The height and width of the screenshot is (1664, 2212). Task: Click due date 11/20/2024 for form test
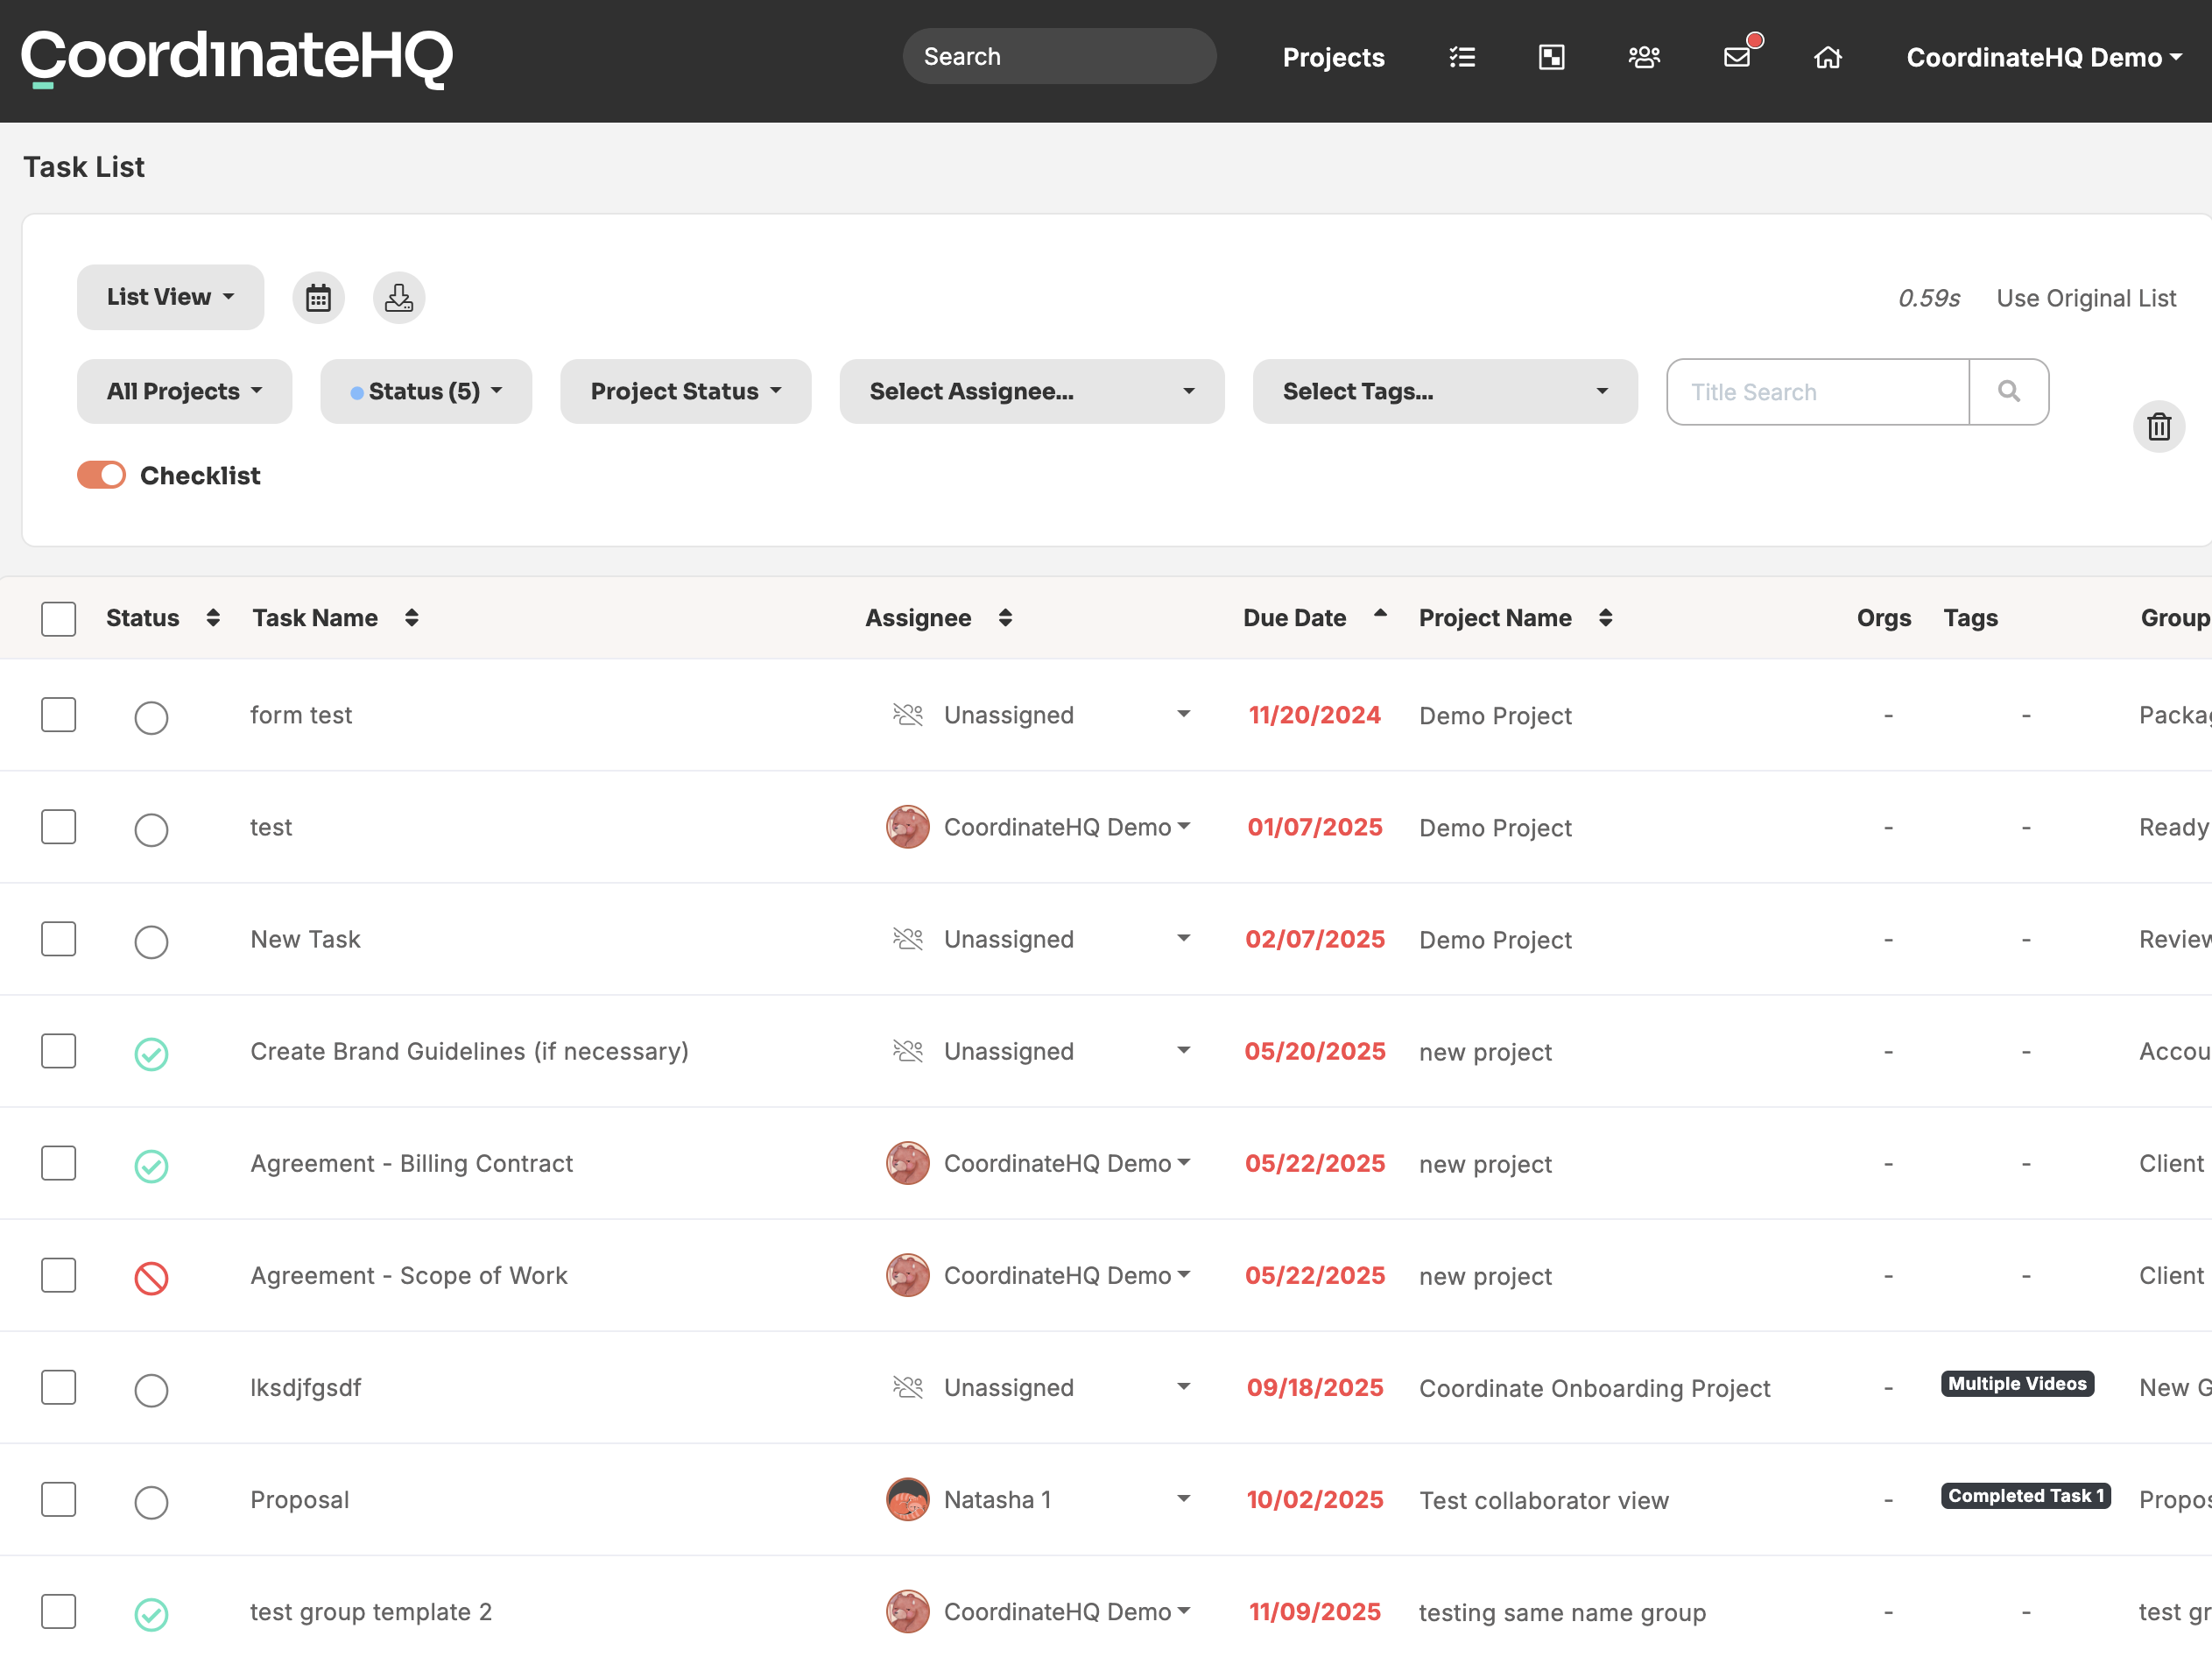coord(1314,715)
